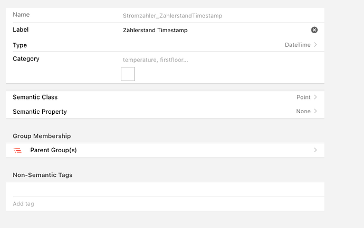This screenshot has width=364, height=228.
Task: Select the None semantic property value
Action: click(x=303, y=111)
